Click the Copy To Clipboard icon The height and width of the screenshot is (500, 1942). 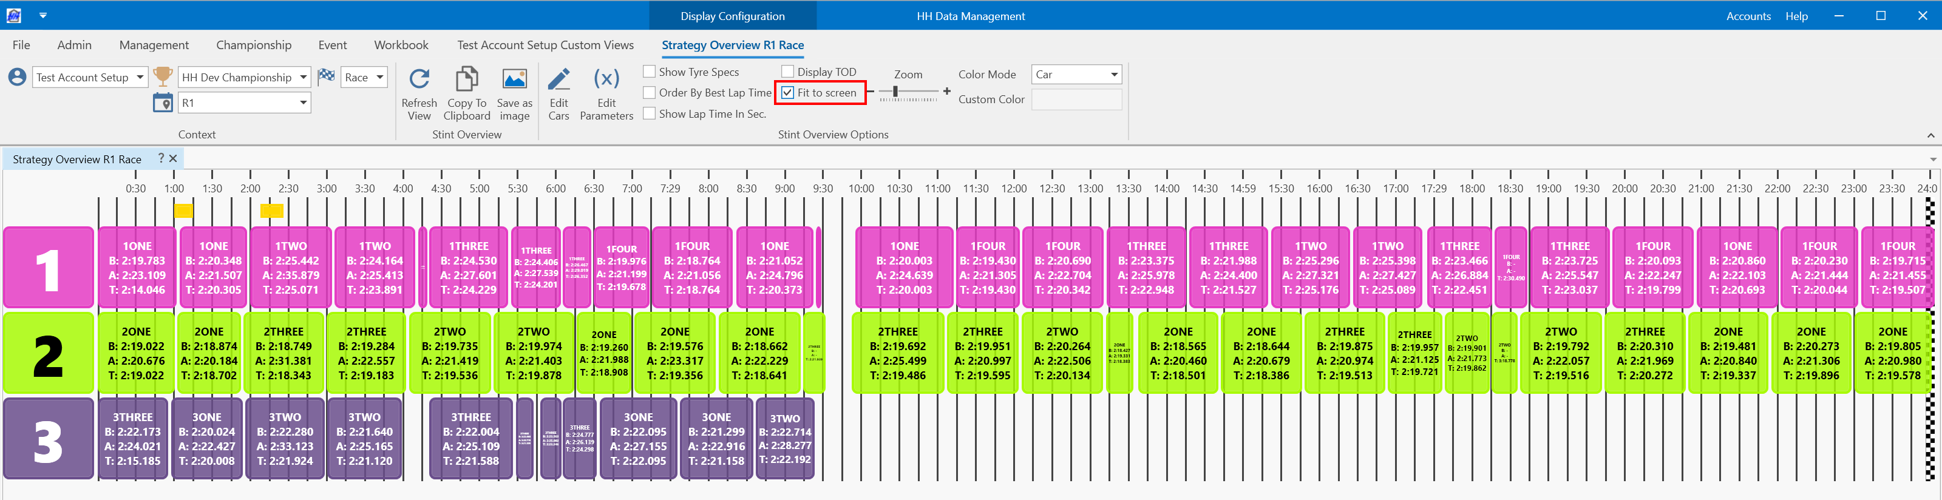click(x=467, y=80)
